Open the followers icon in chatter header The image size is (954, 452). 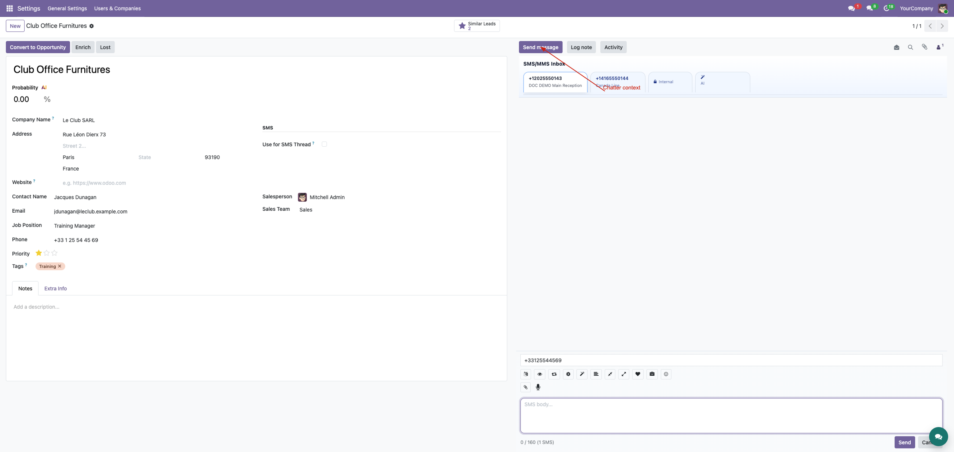[940, 47]
